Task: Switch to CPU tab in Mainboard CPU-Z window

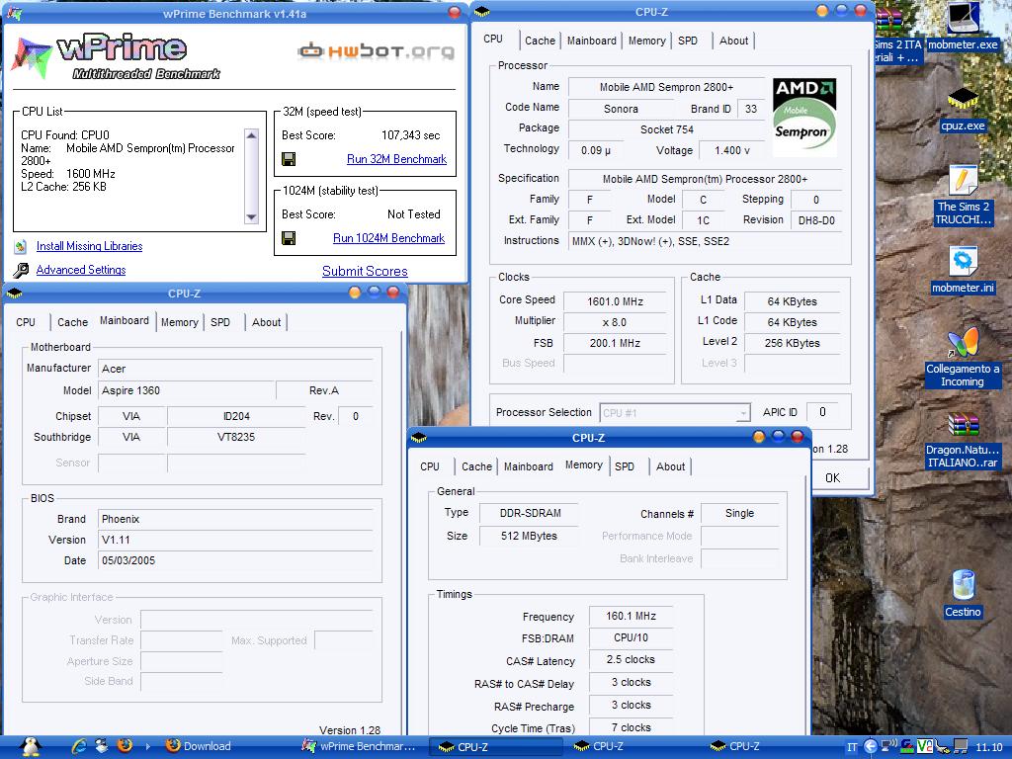Action: click(x=26, y=323)
